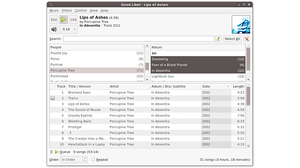
Task: Select Lips of Ashes in song list
Action: pyautogui.click(x=148, y=104)
